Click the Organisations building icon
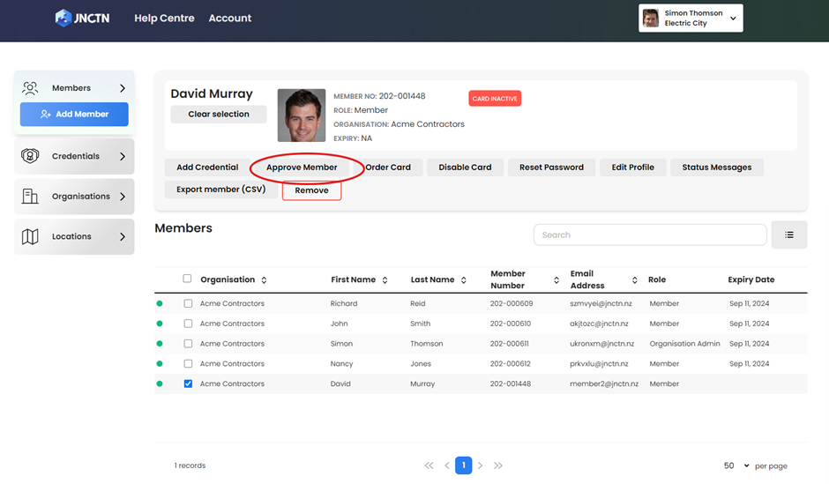829x484 pixels. click(31, 197)
